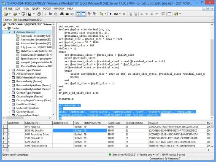Click the Copy toolbar icon
The image size is (216, 162).
[51, 14]
